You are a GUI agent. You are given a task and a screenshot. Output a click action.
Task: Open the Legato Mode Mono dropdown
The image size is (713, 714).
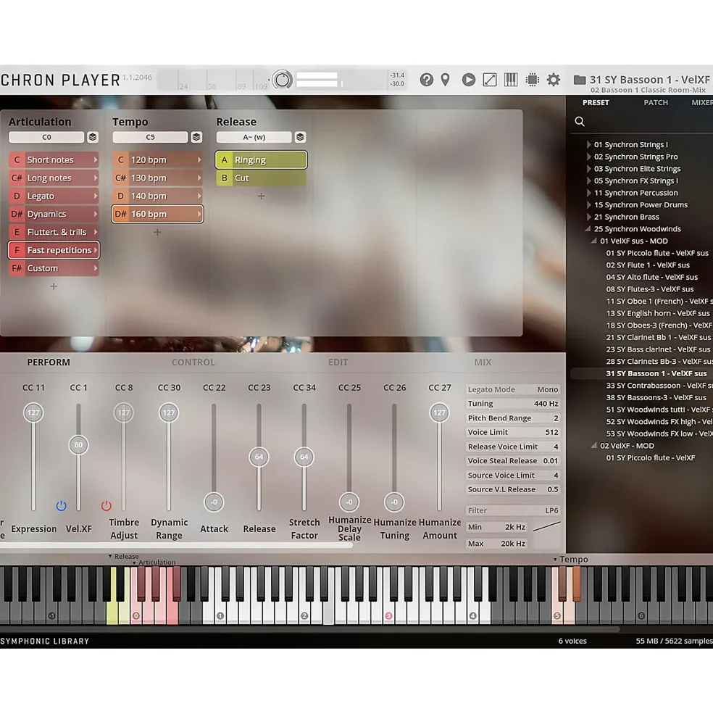click(513, 389)
